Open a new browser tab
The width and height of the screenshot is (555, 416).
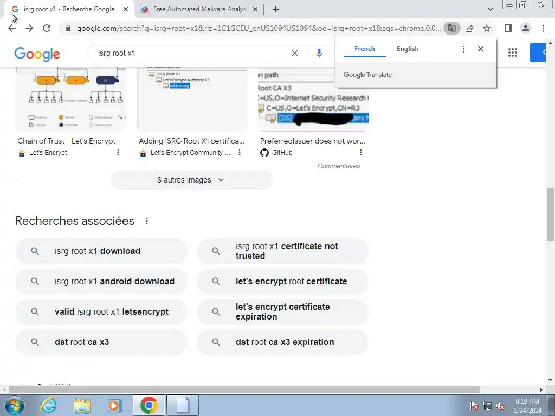(x=276, y=10)
